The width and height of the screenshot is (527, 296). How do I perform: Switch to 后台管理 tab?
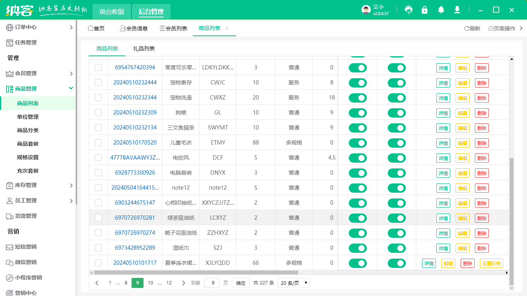pos(151,12)
